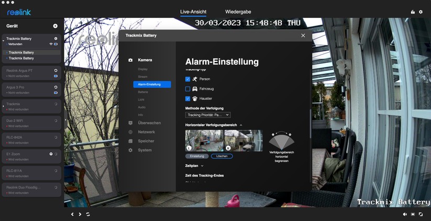Open app settings gear in top right
This screenshot has width=431, height=221.
pyautogui.click(x=421, y=12)
